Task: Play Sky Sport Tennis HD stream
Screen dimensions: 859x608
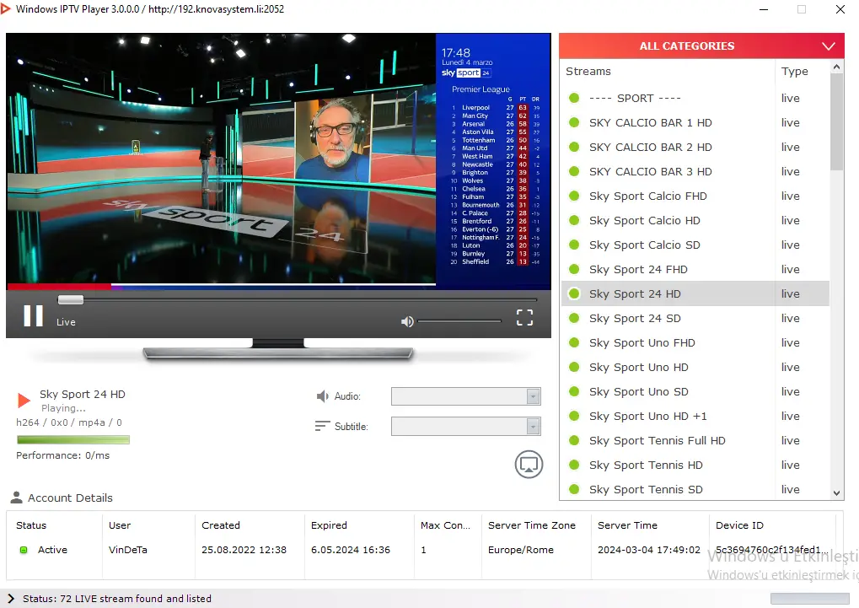Action: click(695, 465)
